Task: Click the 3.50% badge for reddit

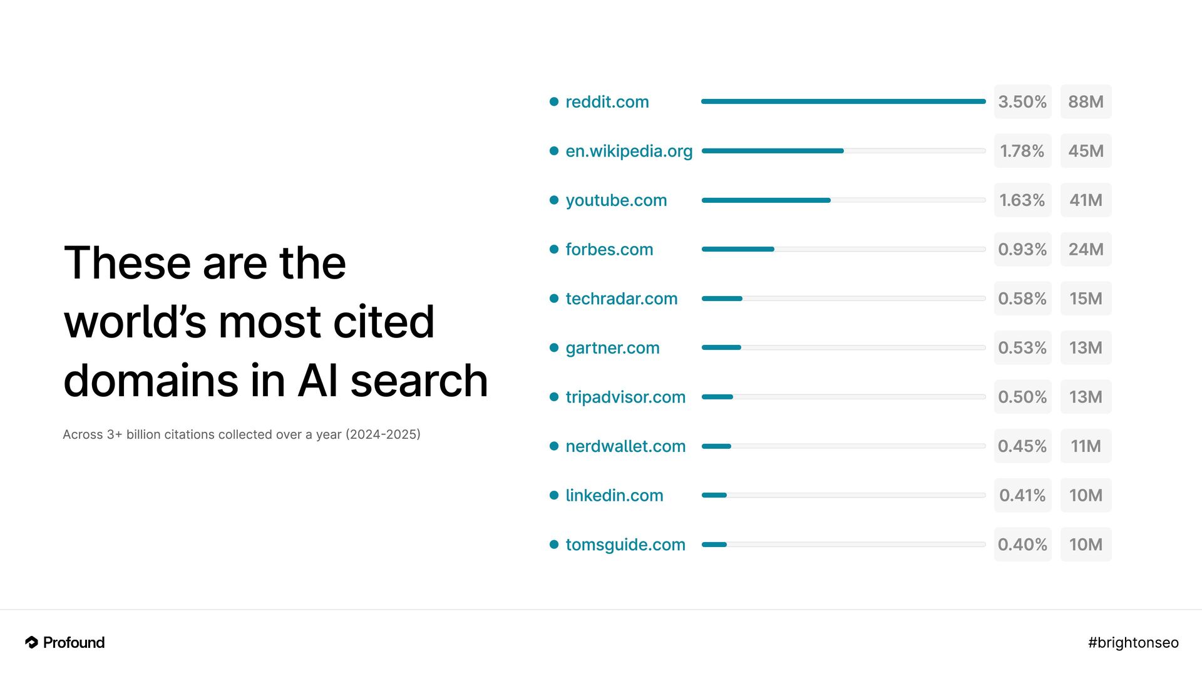Action: tap(1022, 101)
